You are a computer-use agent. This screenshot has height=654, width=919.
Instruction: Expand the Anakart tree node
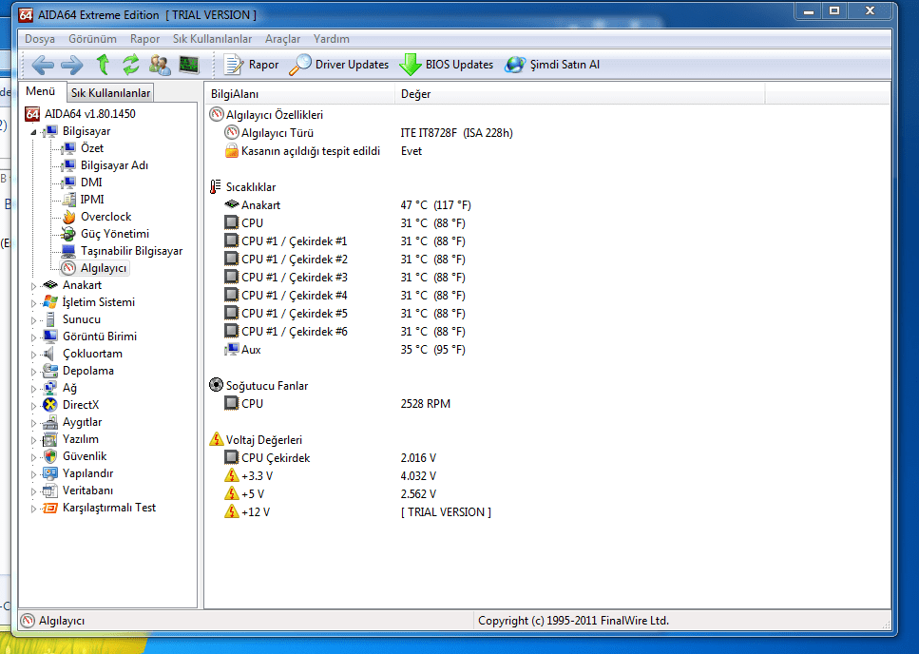[x=33, y=286]
